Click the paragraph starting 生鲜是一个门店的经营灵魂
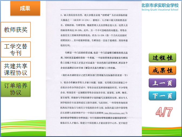Screen dimensions: 182x137 (94, 60)
